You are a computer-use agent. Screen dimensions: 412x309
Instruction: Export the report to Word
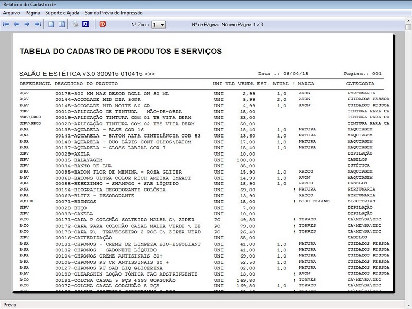[x=85, y=24]
